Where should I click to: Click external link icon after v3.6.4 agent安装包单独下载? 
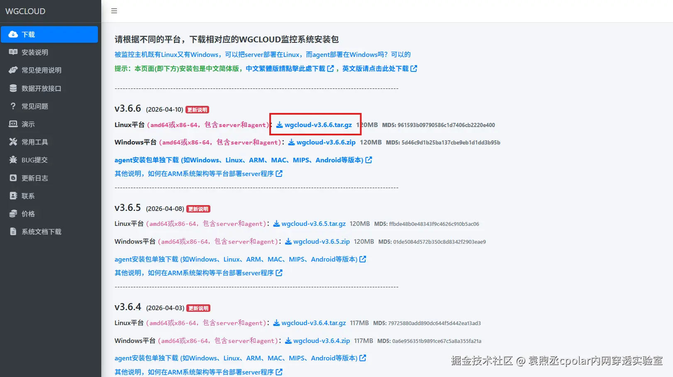click(x=363, y=358)
